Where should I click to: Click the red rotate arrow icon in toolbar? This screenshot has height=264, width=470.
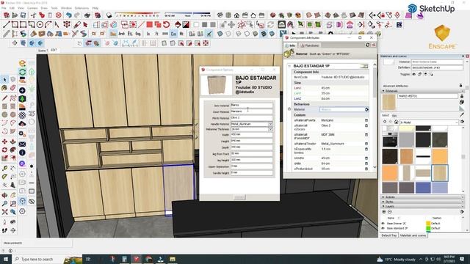coord(167,24)
